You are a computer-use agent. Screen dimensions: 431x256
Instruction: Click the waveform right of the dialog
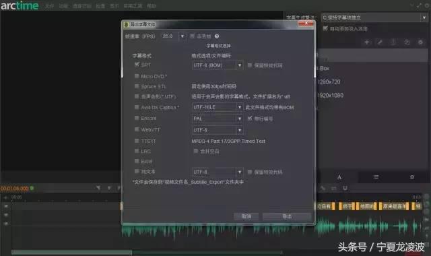(x=368, y=226)
